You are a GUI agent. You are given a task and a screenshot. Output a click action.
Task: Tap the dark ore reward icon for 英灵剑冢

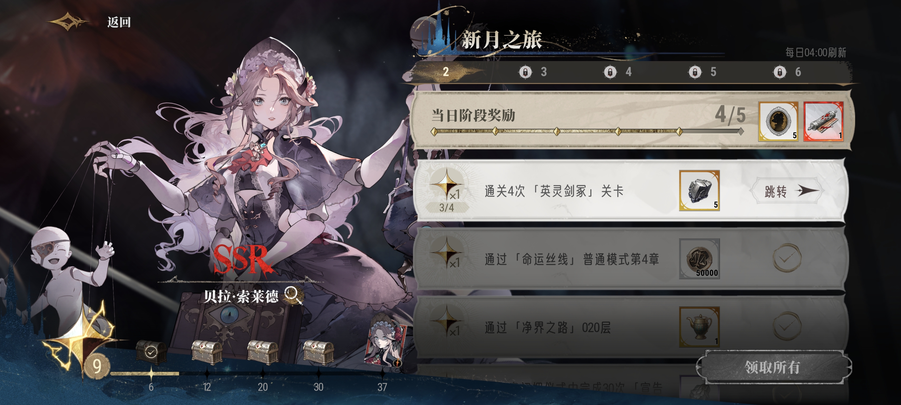699,191
